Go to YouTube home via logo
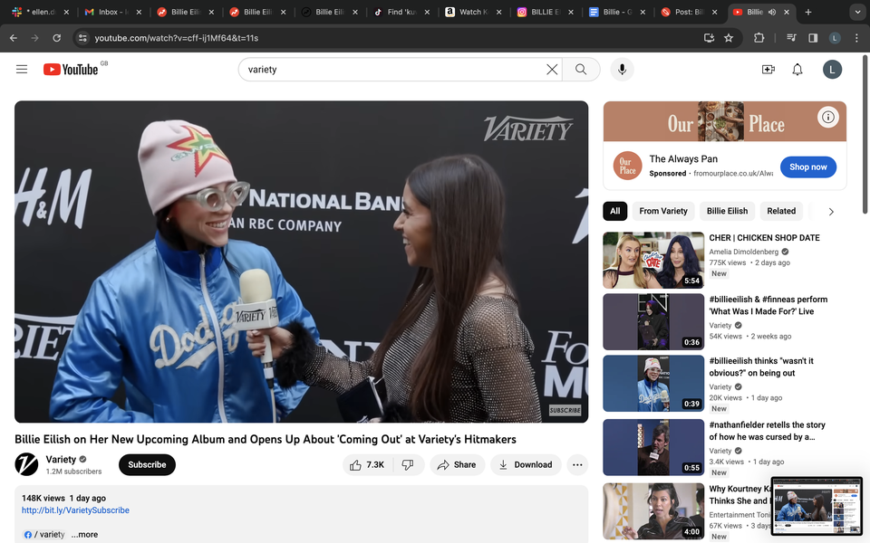 [x=71, y=70]
